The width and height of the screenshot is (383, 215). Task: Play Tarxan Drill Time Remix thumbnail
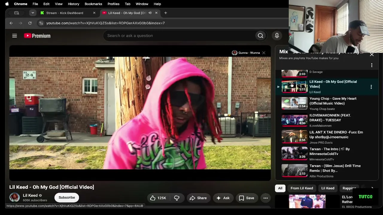pyautogui.click(x=294, y=171)
